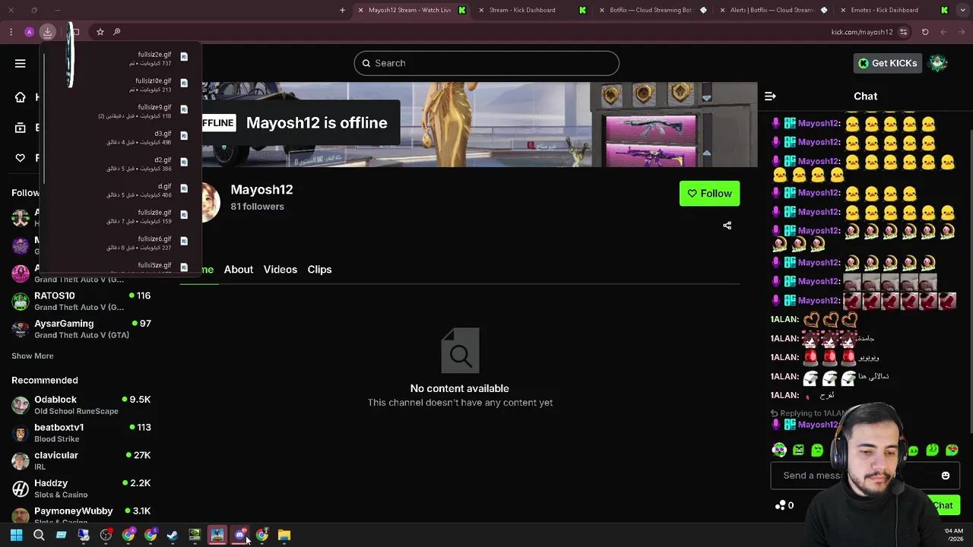973x547 pixels.
Task: Collapse the chat panel with arrow icon
Action: click(770, 96)
